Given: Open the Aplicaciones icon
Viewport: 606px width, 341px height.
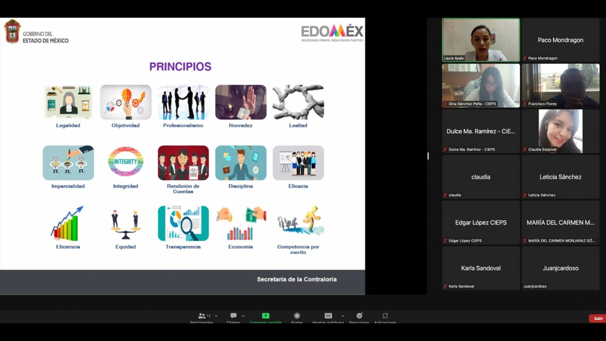Looking at the screenshot, I should [x=385, y=316].
